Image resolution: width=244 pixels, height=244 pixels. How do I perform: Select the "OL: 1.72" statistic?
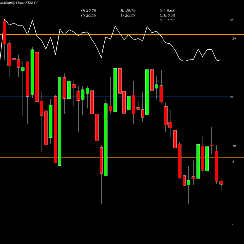167,20
